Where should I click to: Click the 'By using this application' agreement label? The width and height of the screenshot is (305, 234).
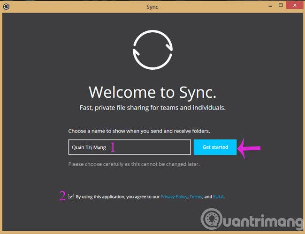[x=117, y=197]
